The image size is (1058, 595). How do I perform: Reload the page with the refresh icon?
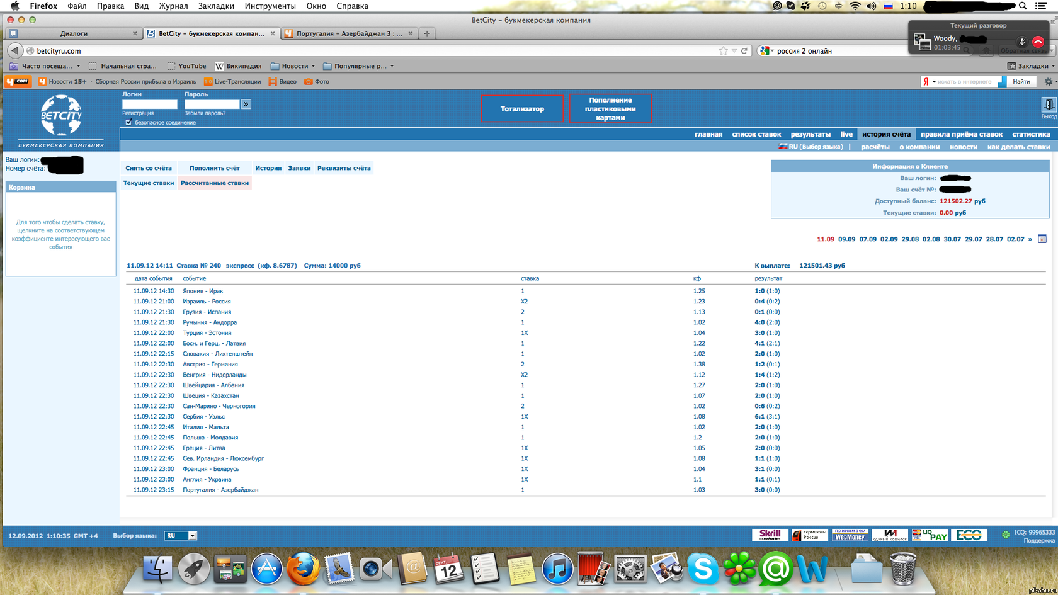click(x=744, y=51)
